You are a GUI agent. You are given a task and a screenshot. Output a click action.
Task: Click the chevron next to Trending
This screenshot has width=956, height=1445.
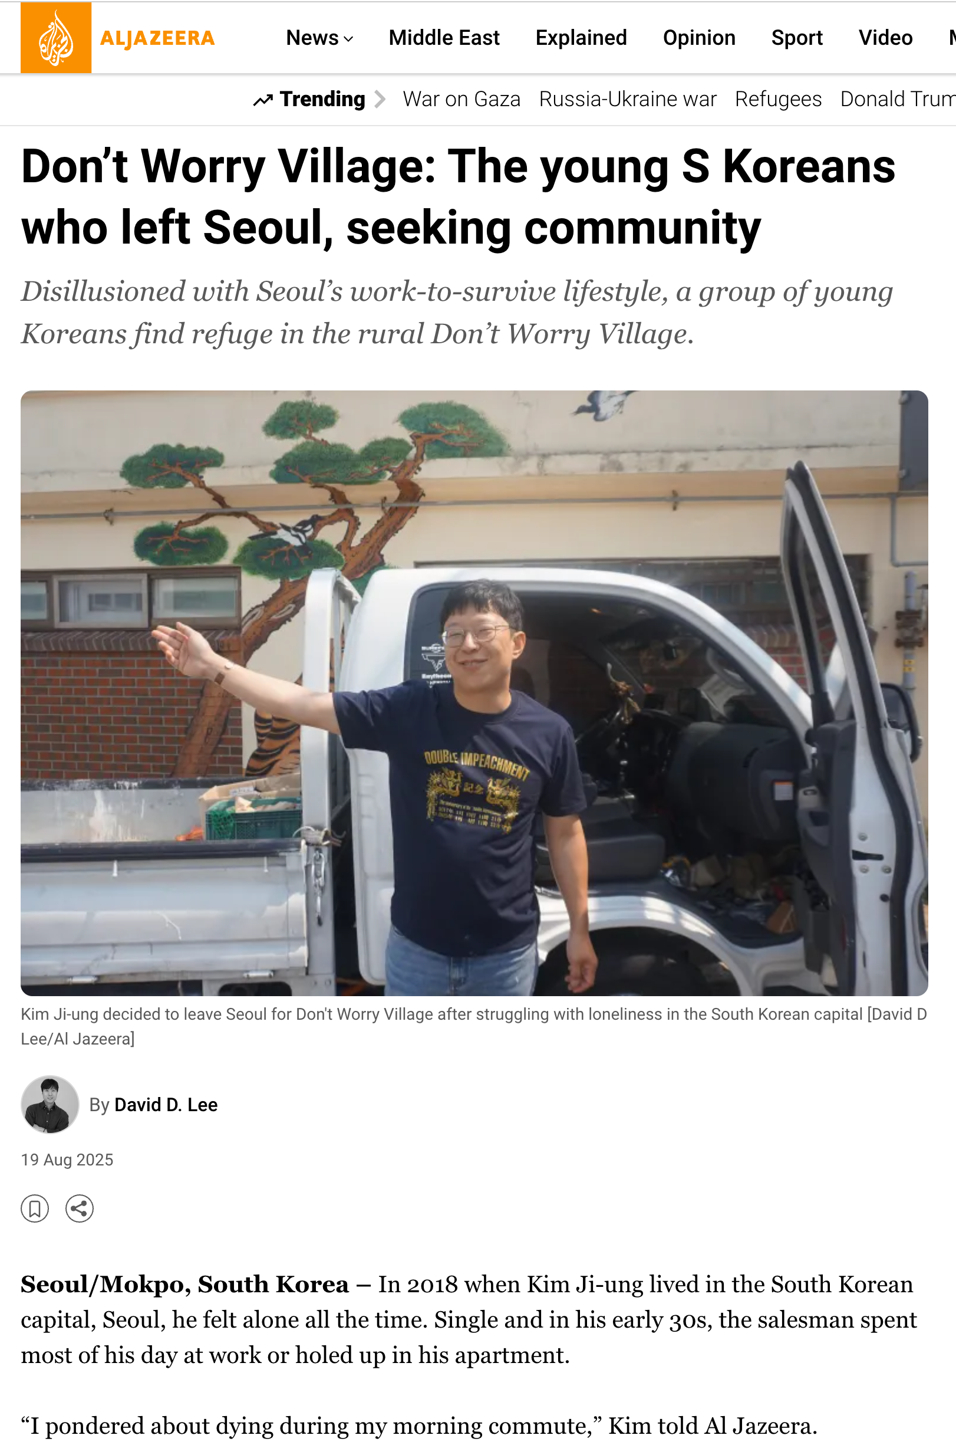(x=379, y=99)
